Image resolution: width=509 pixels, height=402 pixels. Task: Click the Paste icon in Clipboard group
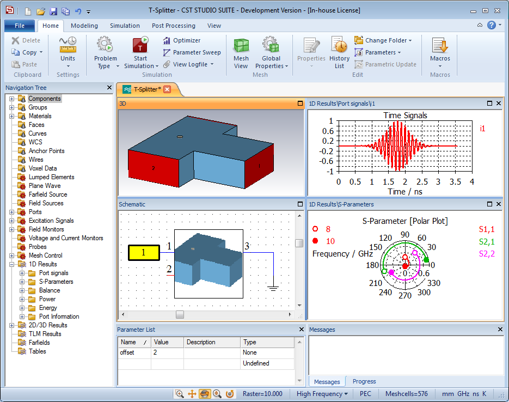(x=16, y=64)
